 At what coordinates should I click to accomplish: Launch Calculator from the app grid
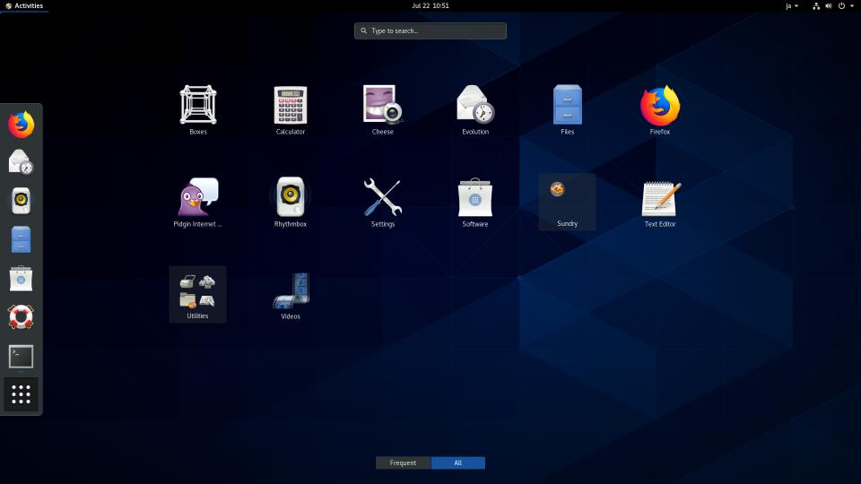click(291, 109)
